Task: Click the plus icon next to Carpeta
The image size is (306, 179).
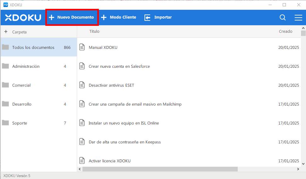Action: (x=6, y=32)
